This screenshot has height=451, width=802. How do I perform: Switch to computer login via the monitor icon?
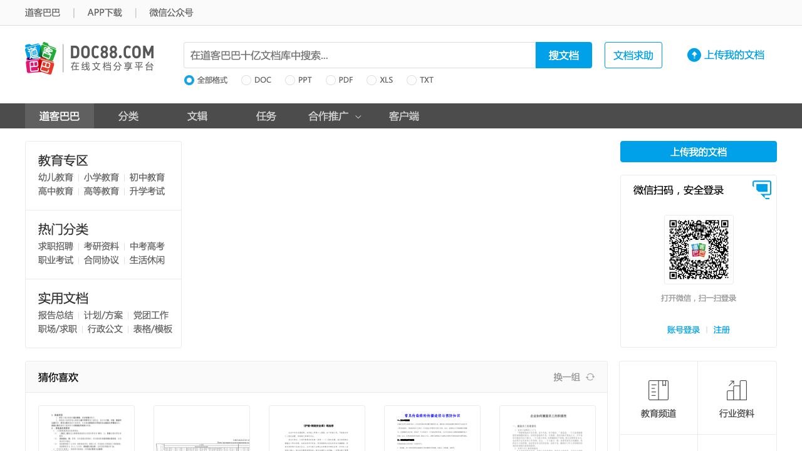762,189
